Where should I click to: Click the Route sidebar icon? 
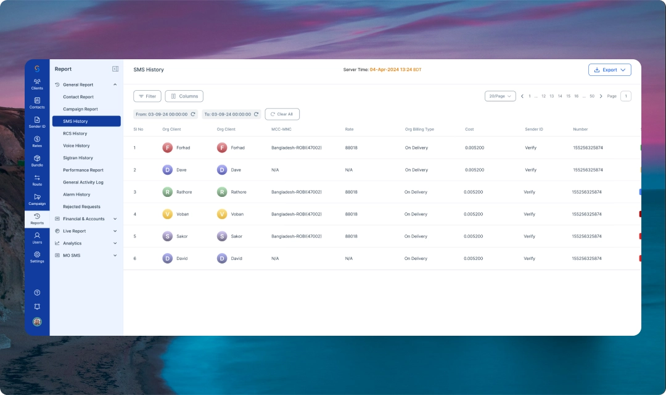coord(37,180)
